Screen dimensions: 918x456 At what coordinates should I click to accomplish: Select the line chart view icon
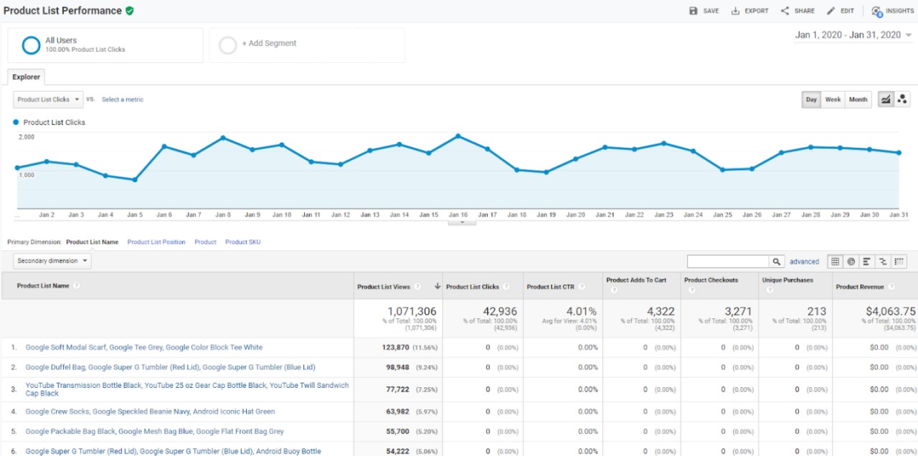tap(886, 100)
